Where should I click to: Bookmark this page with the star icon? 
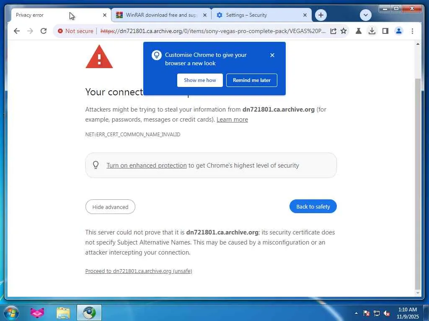pyautogui.click(x=344, y=31)
